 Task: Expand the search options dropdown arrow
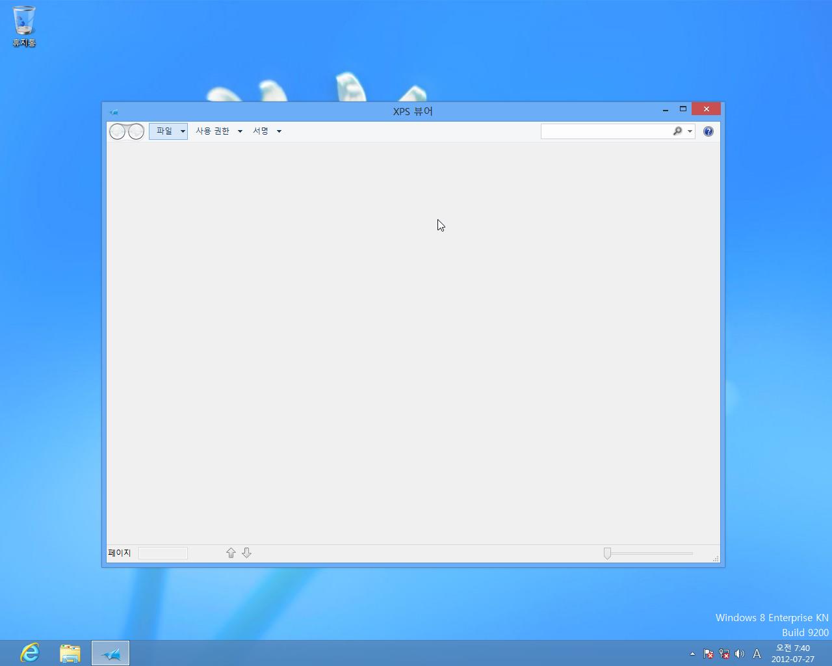[x=690, y=131]
